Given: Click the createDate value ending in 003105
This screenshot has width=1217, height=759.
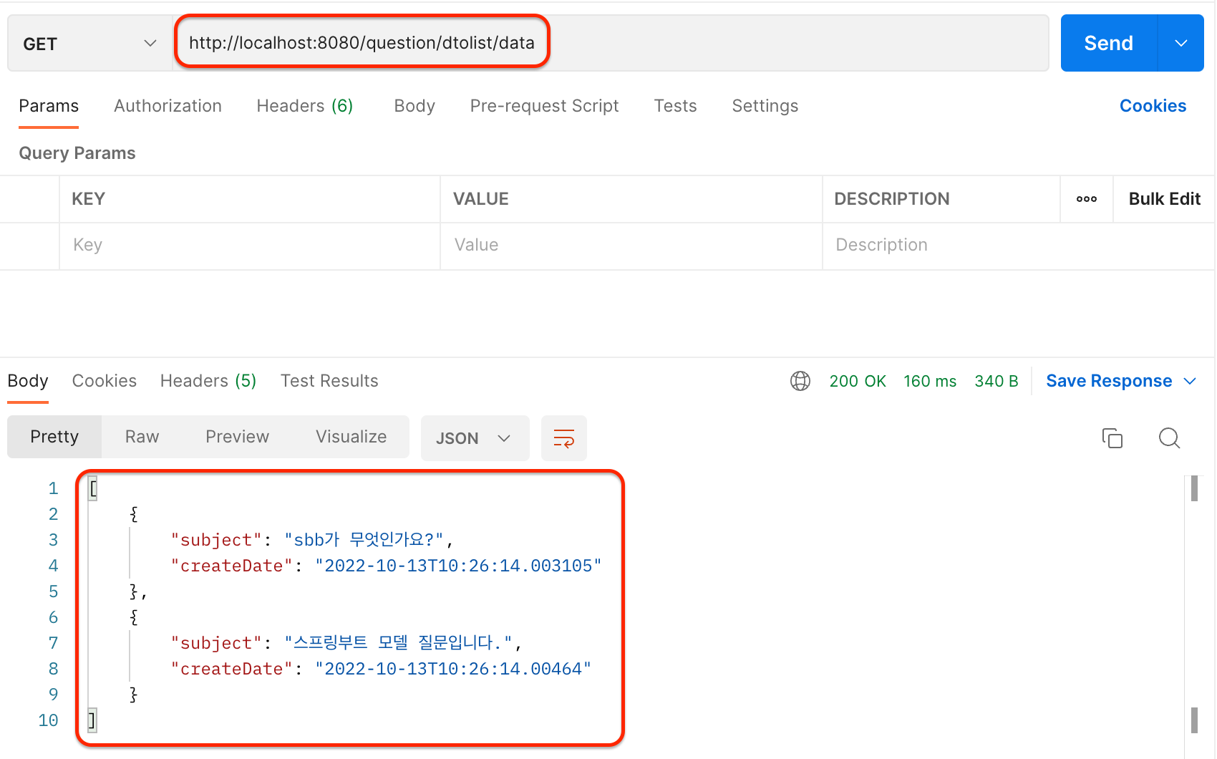Looking at the screenshot, I should coord(458,566).
